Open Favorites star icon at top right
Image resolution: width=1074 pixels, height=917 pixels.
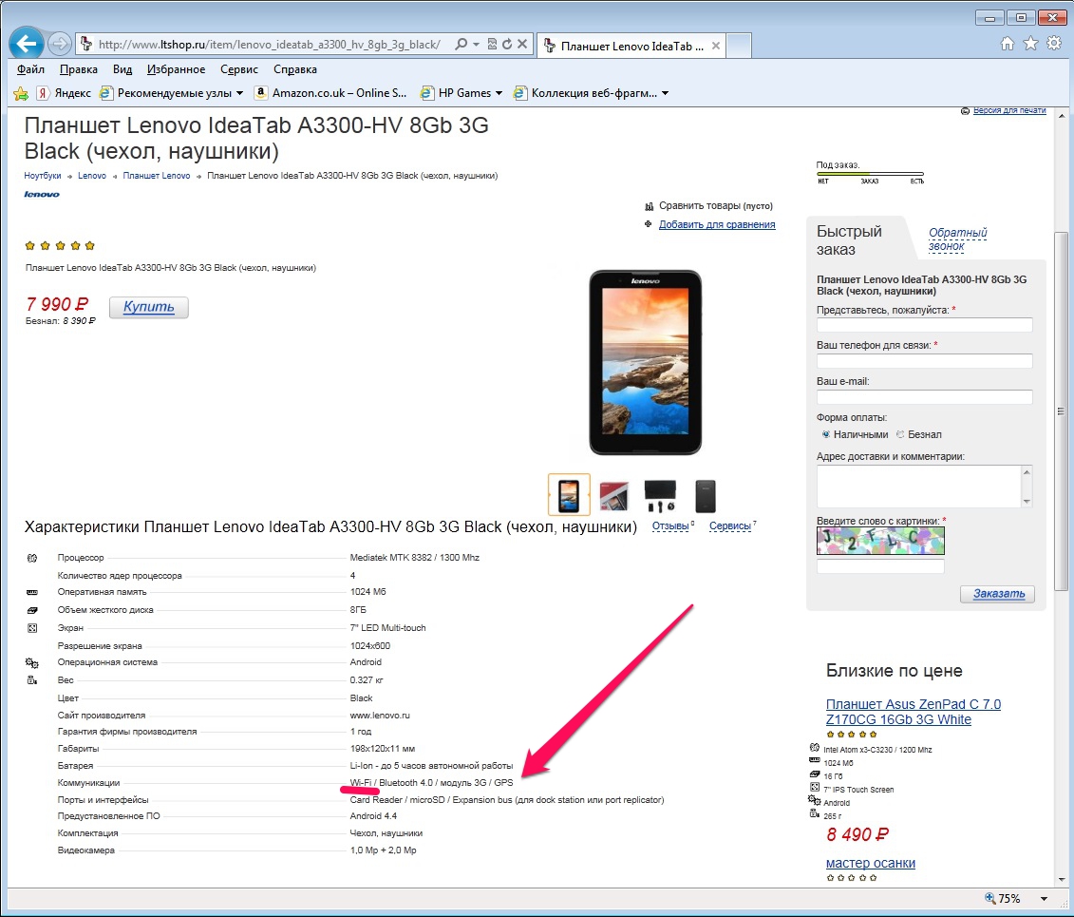(x=1030, y=44)
